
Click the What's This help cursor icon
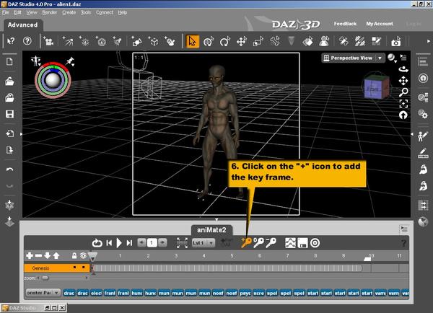(11, 41)
